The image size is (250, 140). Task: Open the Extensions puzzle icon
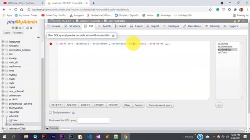pos(235,9)
